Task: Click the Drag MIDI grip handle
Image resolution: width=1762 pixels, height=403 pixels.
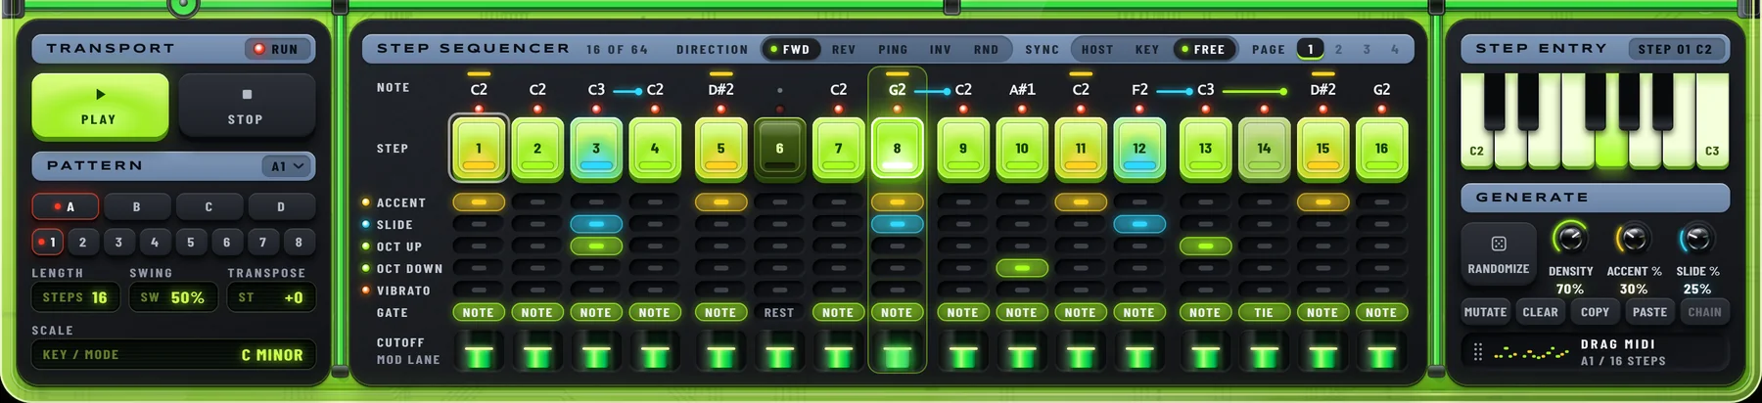Action: click(x=1478, y=352)
